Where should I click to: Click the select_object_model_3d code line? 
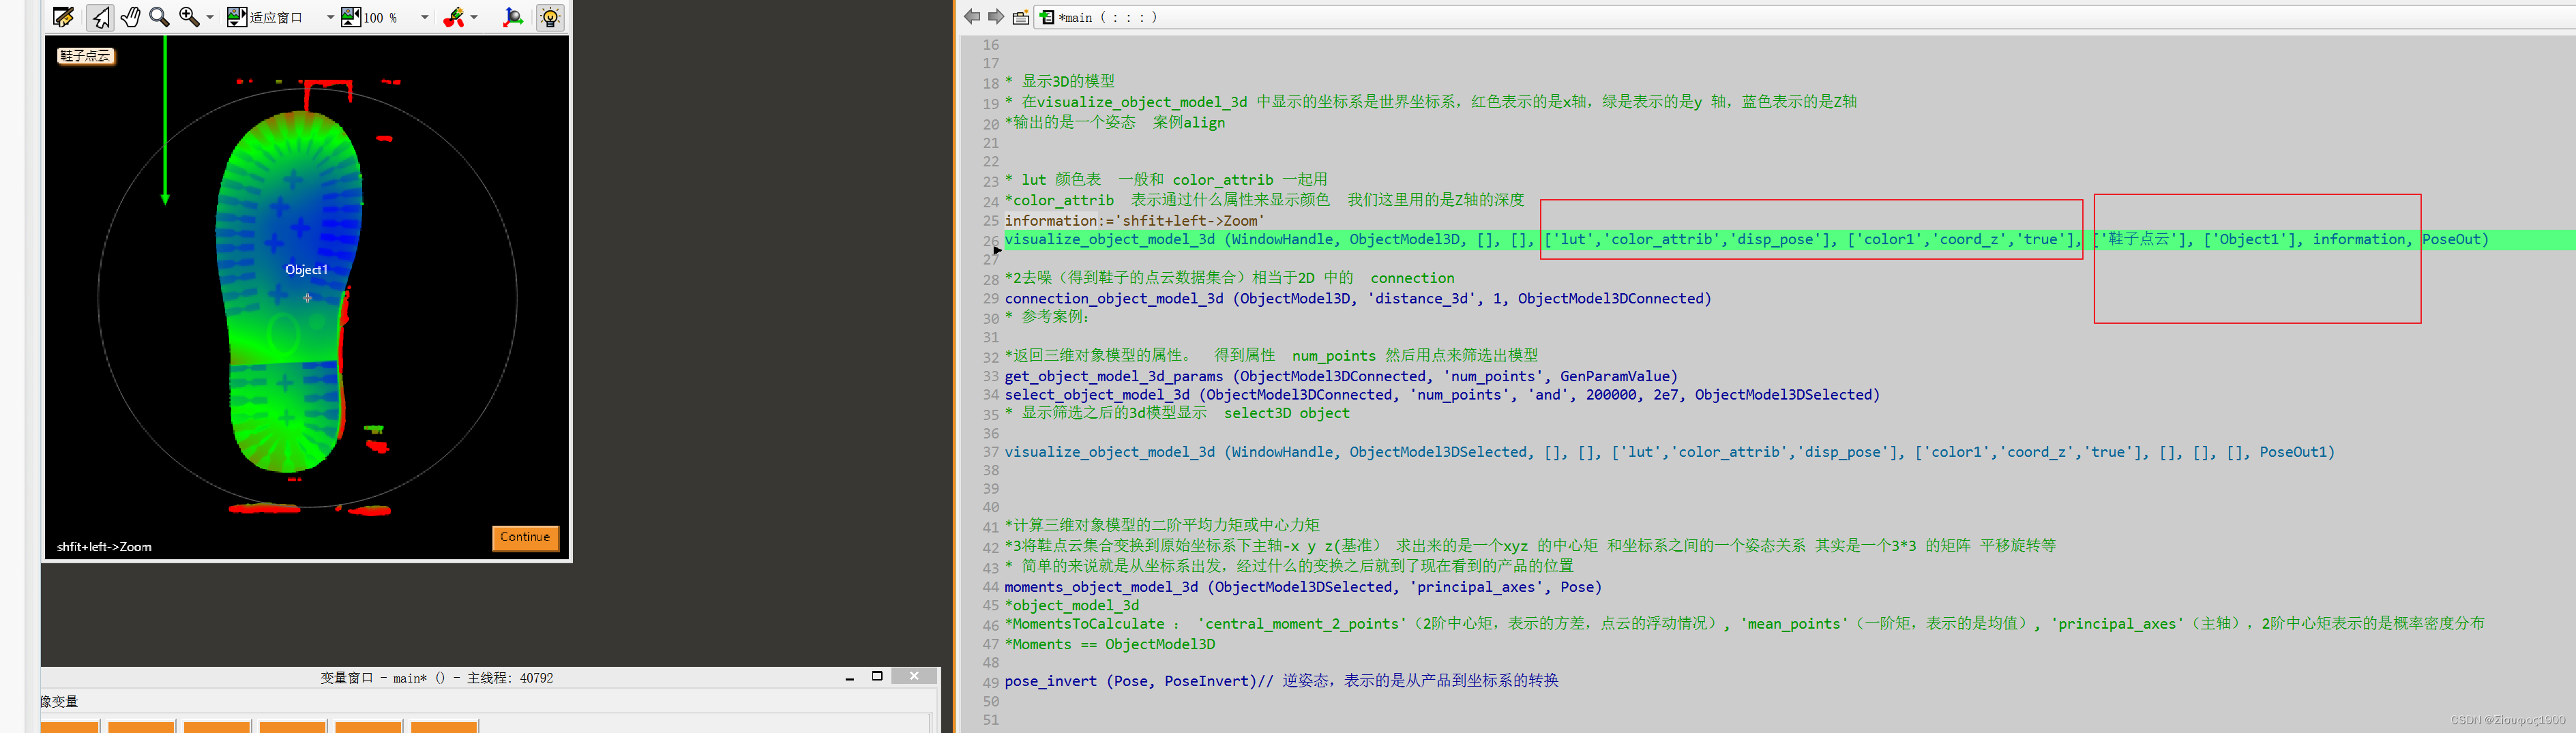pyautogui.click(x=1442, y=395)
